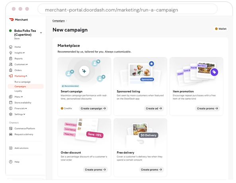Click Create promo for Item promotion
This screenshot has height=183, width=236.
207,108
